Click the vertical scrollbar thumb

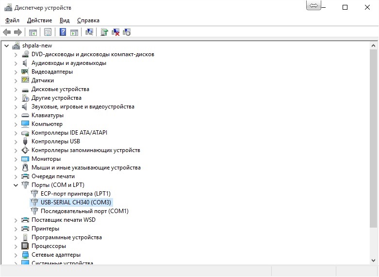tap(374, 138)
